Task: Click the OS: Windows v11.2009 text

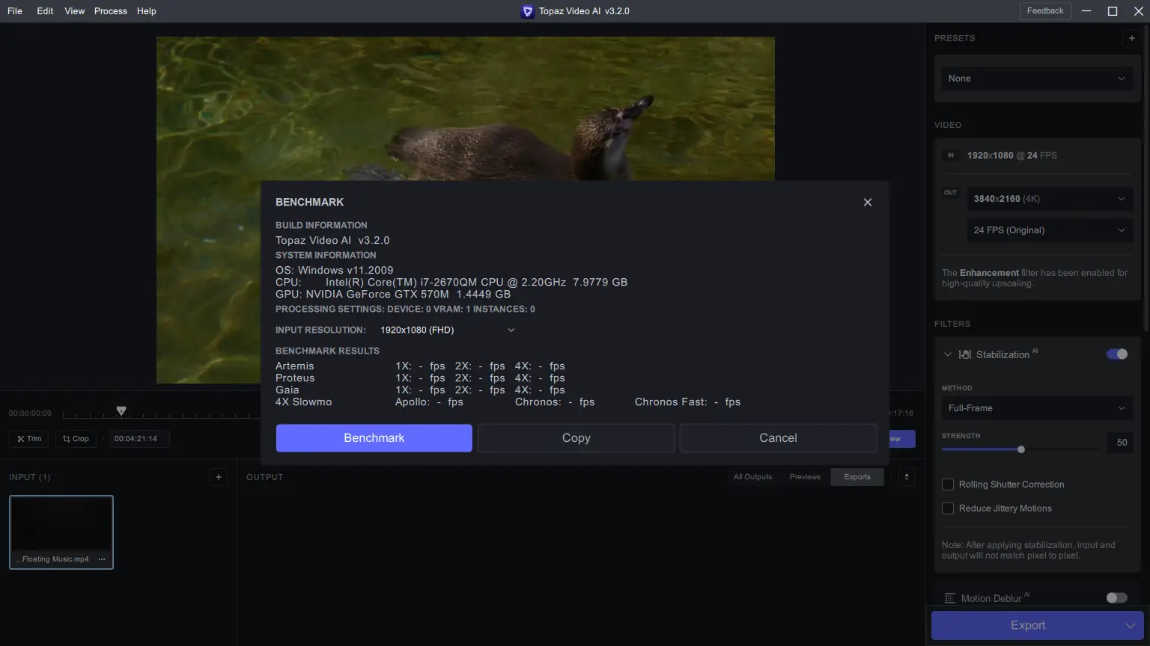Action: coord(334,271)
